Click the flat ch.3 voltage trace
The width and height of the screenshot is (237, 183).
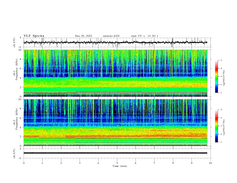(116, 153)
